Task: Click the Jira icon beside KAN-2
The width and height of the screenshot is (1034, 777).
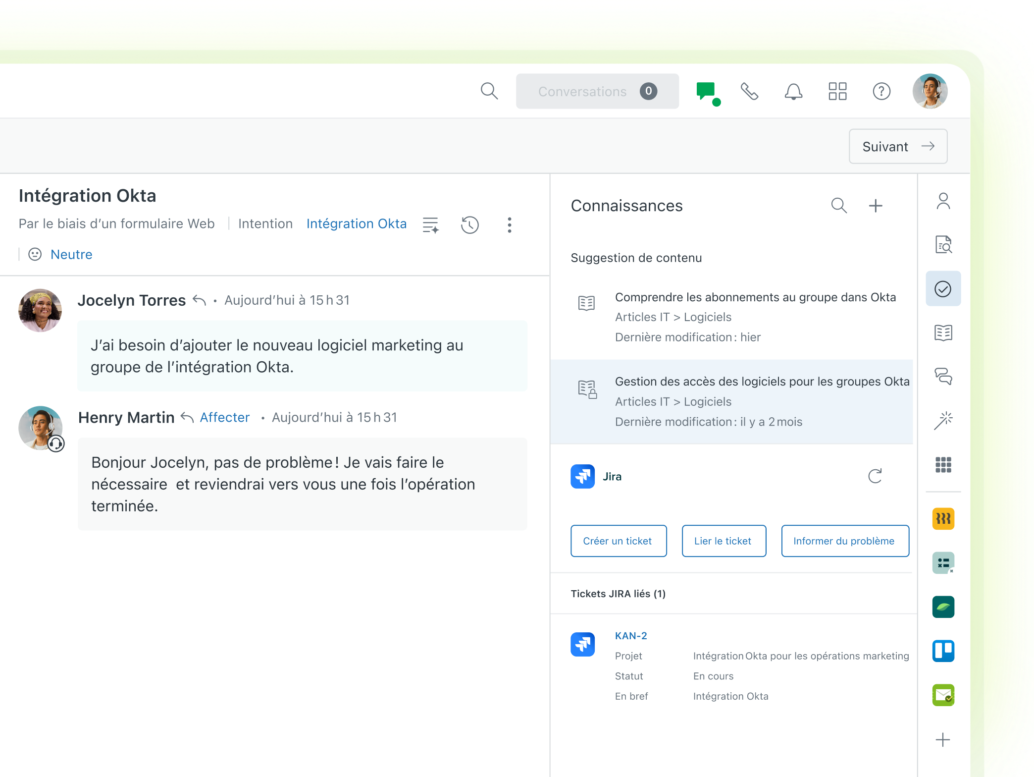Action: (x=582, y=644)
